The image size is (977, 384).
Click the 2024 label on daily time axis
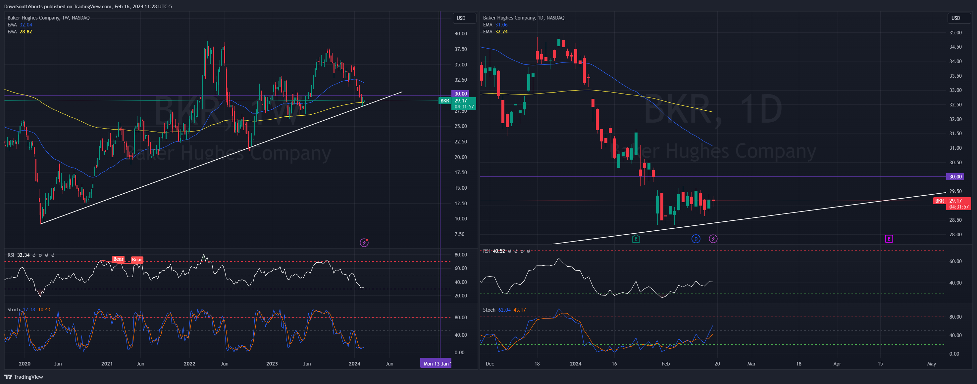575,364
